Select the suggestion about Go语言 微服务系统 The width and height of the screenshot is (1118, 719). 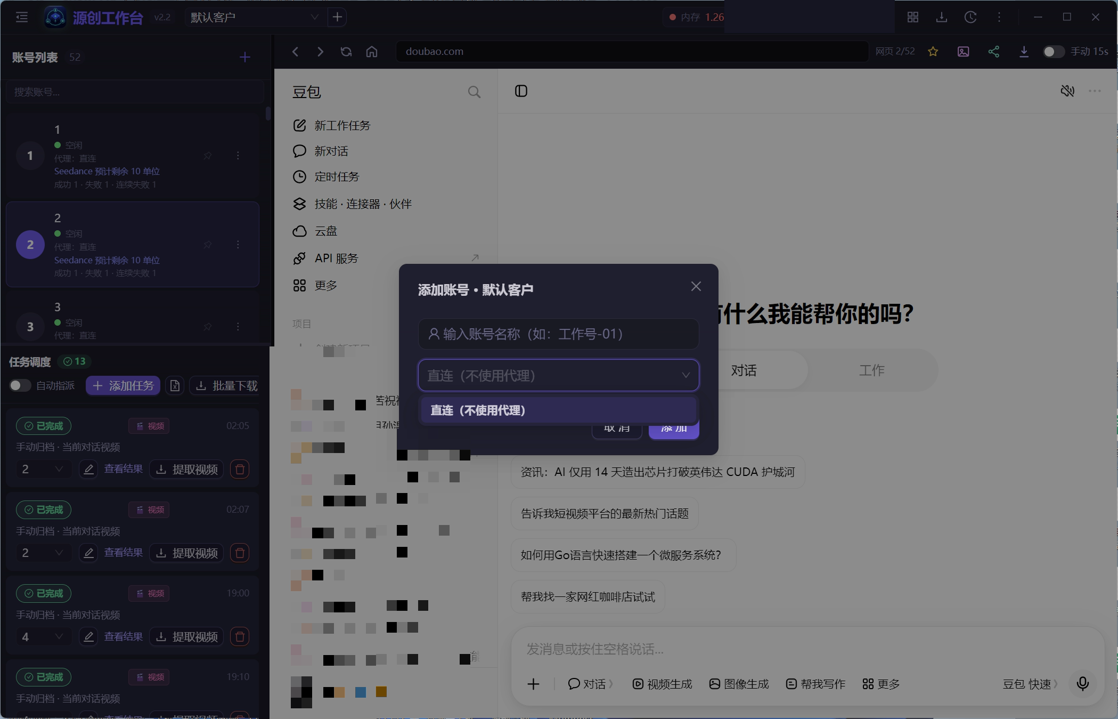[x=623, y=555]
